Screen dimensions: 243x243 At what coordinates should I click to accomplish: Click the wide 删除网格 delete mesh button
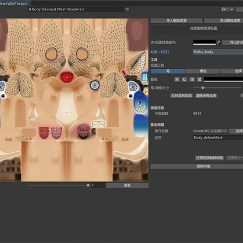pyautogui.click(x=196, y=166)
